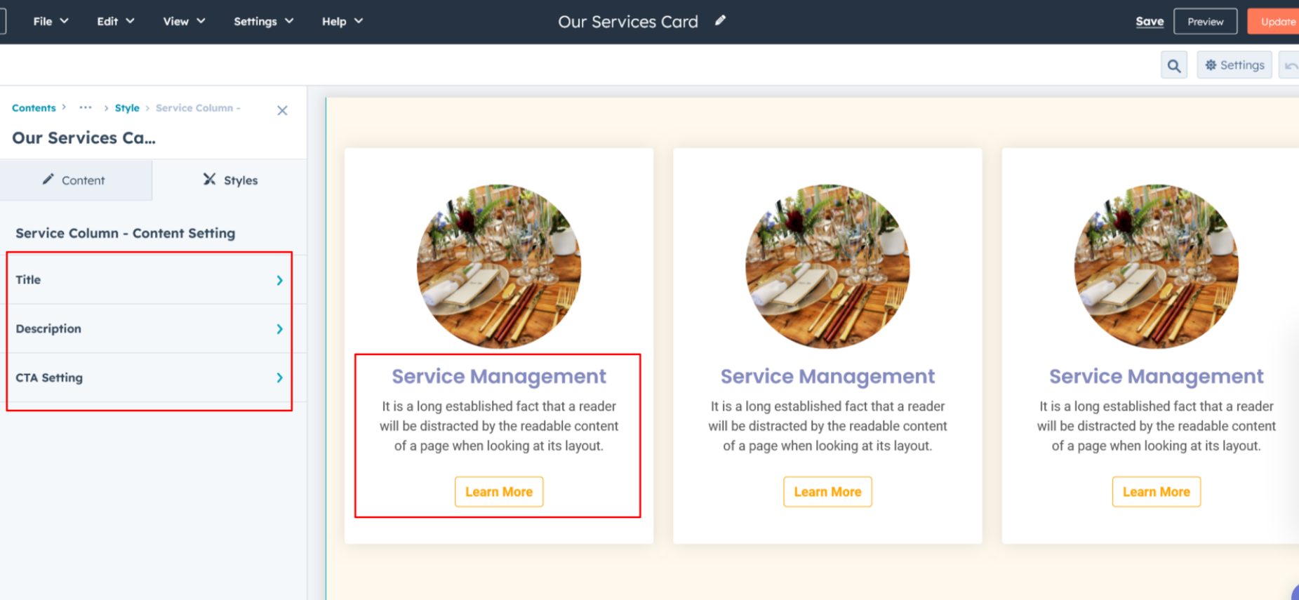This screenshot has height=600, width=1299.
Task: Click the undo arrow icon
Action: coord(1291,65)
